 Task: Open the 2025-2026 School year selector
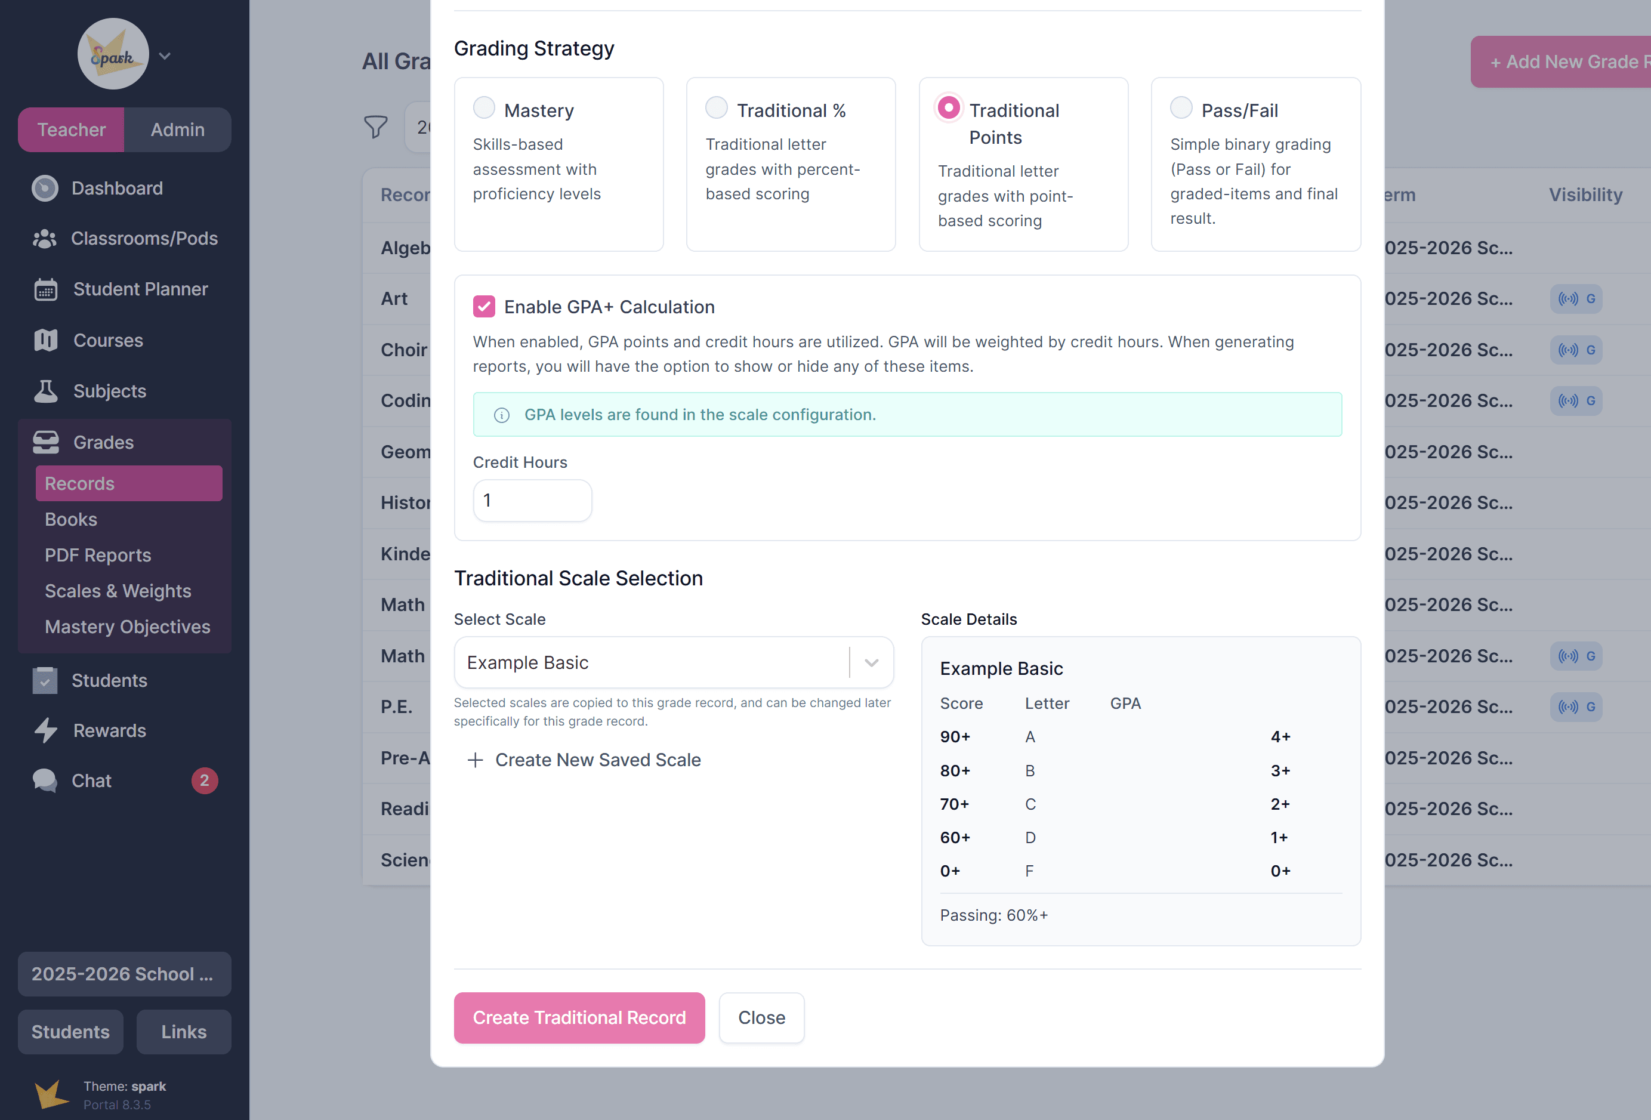coord(124,974)
